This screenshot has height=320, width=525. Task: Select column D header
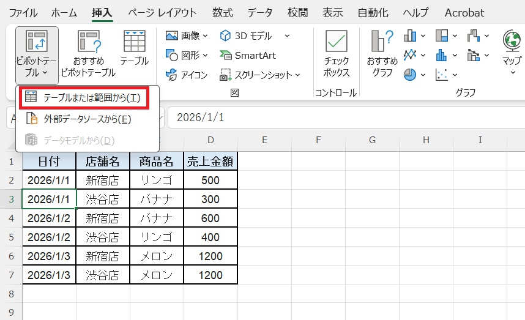click(x=210, y=140)
